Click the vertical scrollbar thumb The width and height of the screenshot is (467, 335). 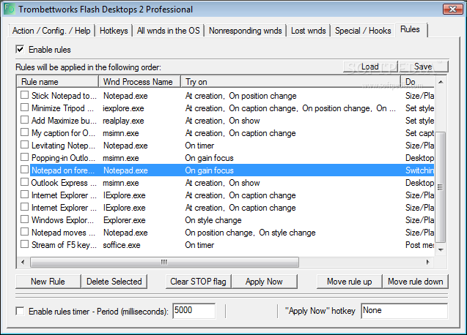click(441, 187)
